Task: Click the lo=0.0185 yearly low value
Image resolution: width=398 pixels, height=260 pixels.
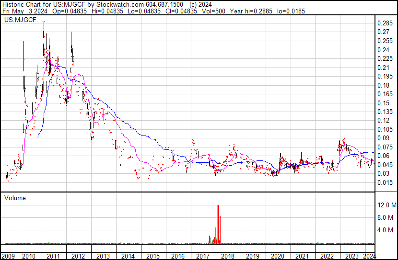Action: pos(291,11)
